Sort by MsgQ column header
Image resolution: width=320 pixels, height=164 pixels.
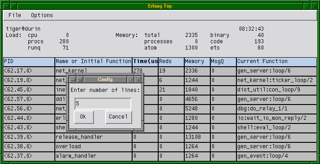point(223,62)
